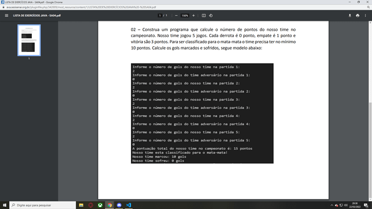This screenshot has height=209, width=372.
Task: Click the page number input field
Action: pos(160,16)
